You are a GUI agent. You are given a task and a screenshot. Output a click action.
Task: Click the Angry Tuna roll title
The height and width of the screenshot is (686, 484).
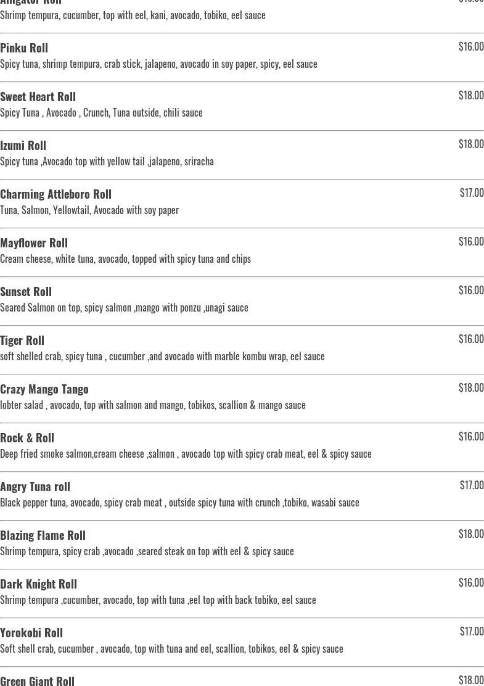click(x=35, y=486)
